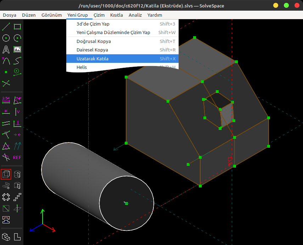Click the other supplementary angle icon
The height and width of the screenshot is (245, 303).
tap(6, 157)
